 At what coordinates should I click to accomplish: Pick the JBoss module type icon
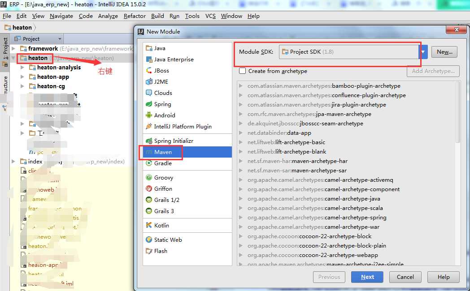pos(149,71)
